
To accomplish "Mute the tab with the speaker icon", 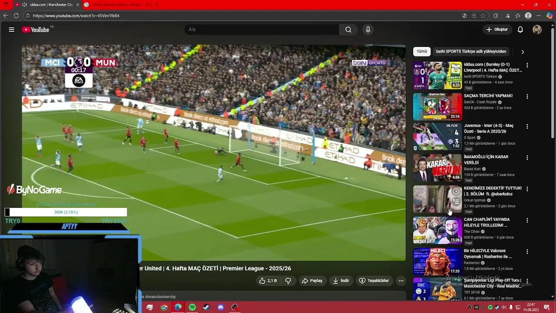I will pyautogui.click(x=24, y=5).
